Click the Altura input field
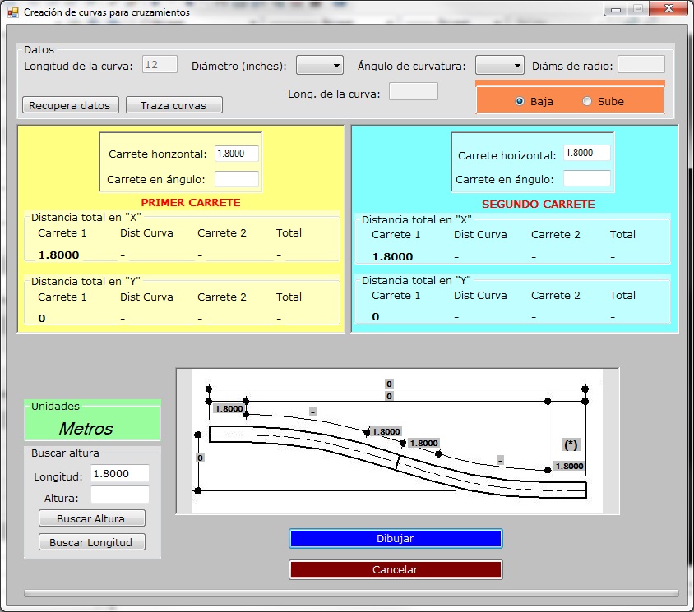Image resolution: width=694 pixels, height=612 pixels. pyautogui.click(x=119, y=495)
